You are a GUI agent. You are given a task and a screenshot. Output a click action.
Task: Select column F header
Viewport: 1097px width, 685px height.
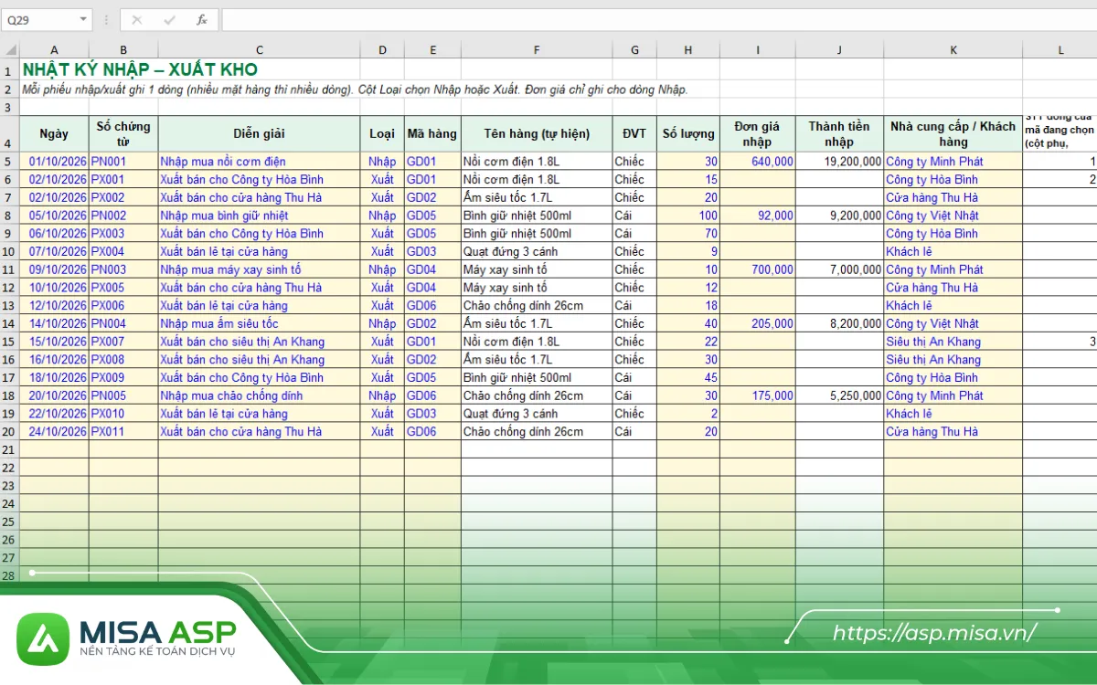click(x=537, y=50)
